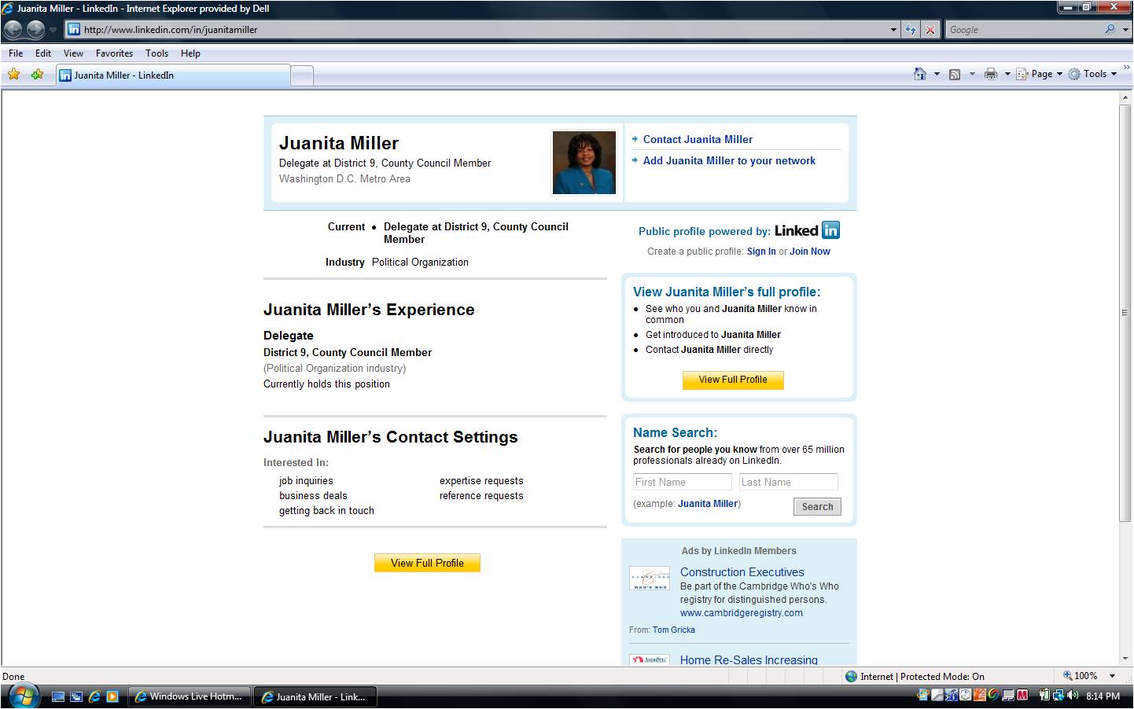Click the Print toolbar icon
Viewport: 1134px width, 709px height.
990,74
